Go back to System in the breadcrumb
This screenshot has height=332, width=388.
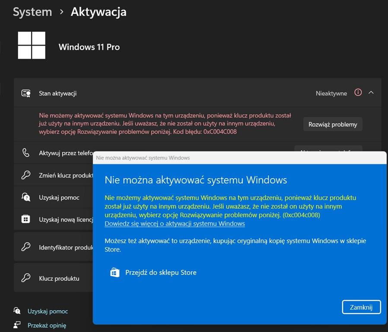coord(32,12)
